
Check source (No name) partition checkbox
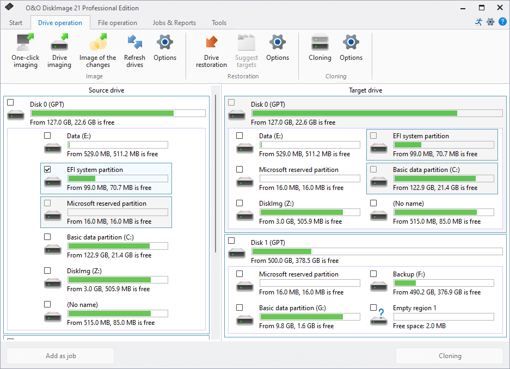click(x=47, y=304)
